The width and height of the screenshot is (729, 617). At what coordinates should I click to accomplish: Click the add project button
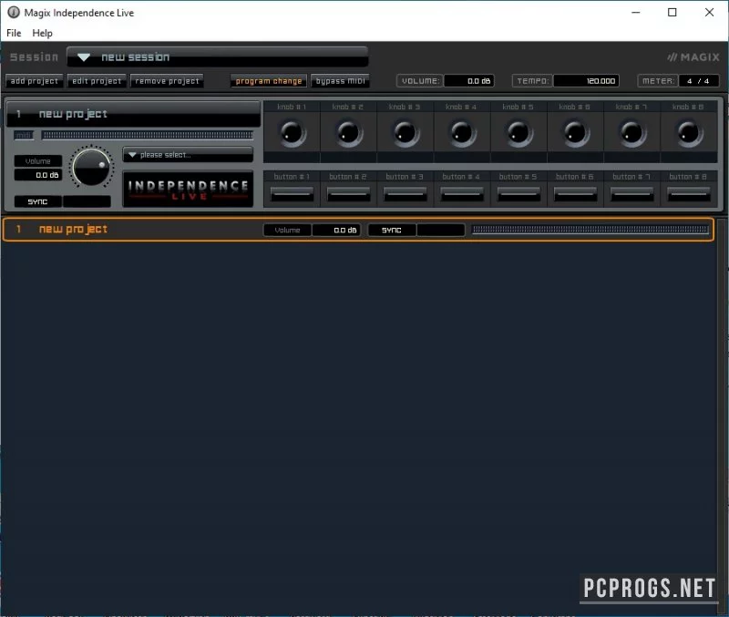(x=35, y=81)
